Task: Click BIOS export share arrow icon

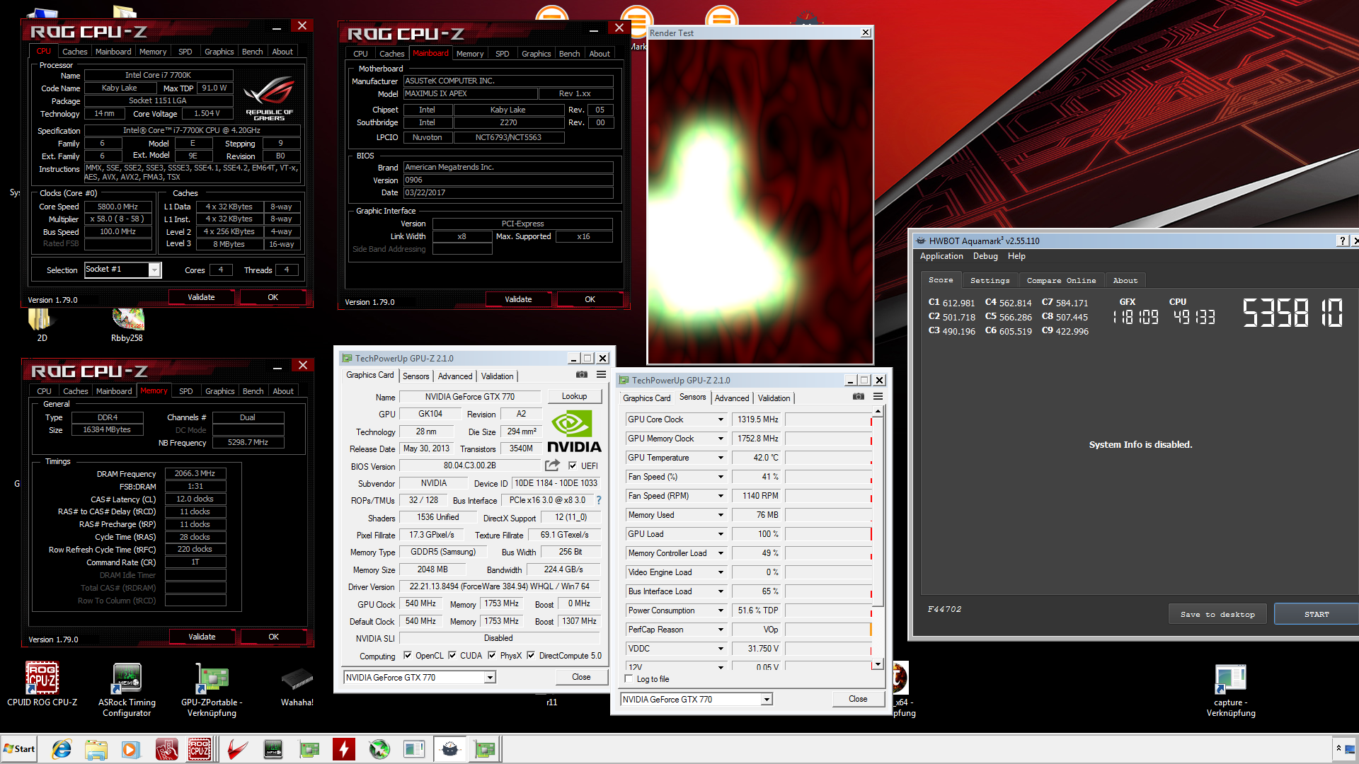Action: (x=552, y=465)
